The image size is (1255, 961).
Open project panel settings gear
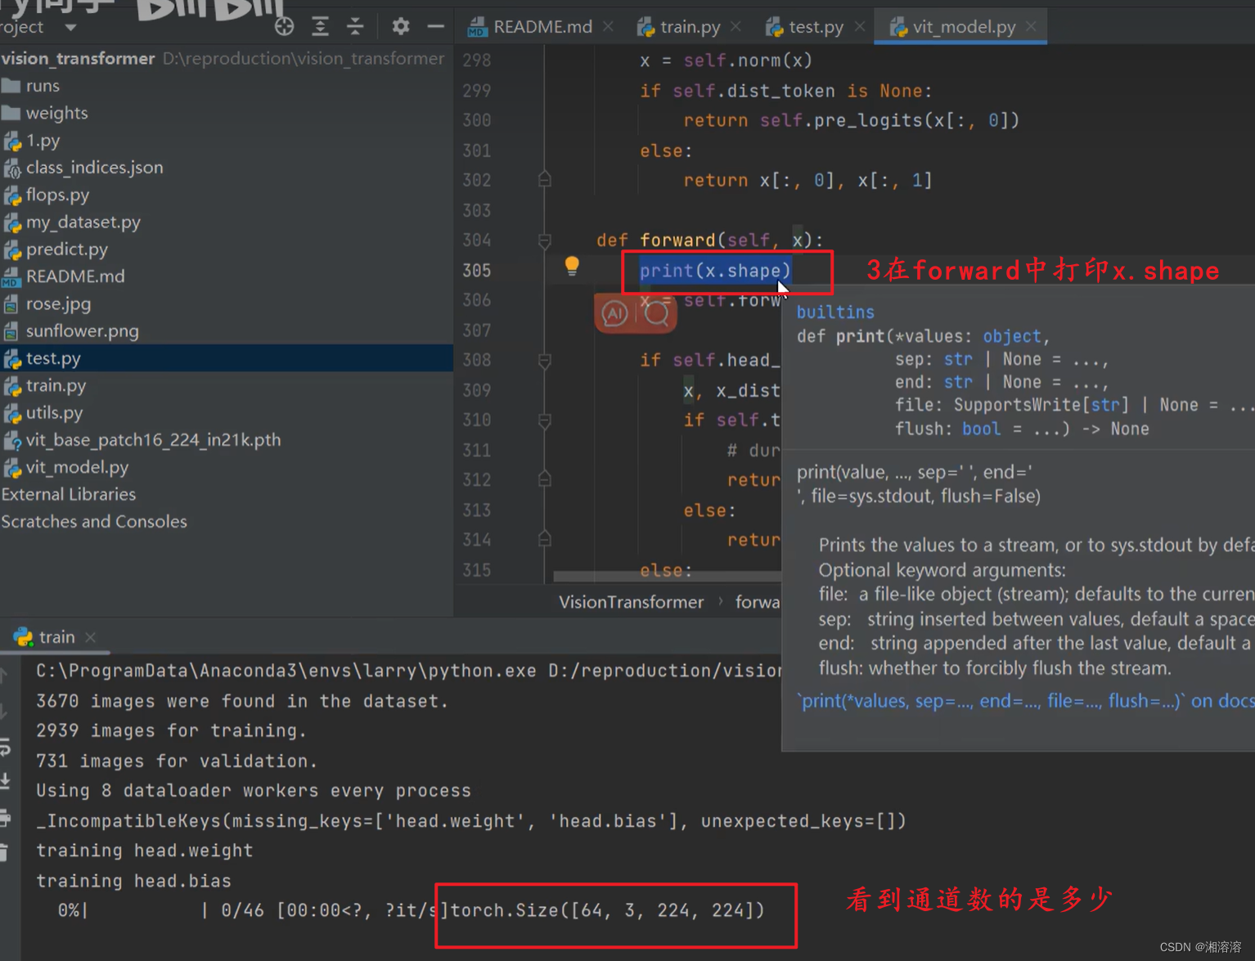(400, 27)
